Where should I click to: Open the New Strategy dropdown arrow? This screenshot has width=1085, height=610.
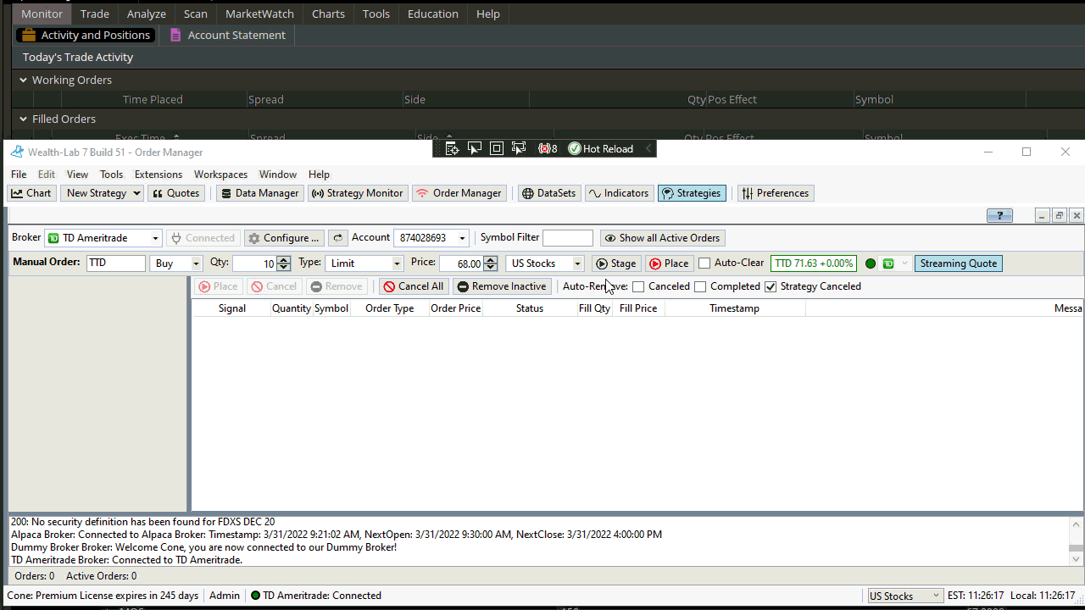[136, 193]
